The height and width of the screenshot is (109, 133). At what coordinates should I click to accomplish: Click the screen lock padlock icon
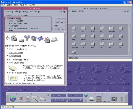tap(48, 95)
